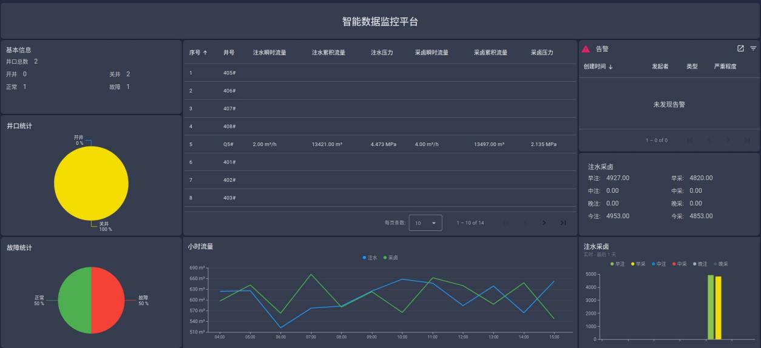Click red 故障 half of fault pie chart
The image size is (761, 348).
pos(108,300)
